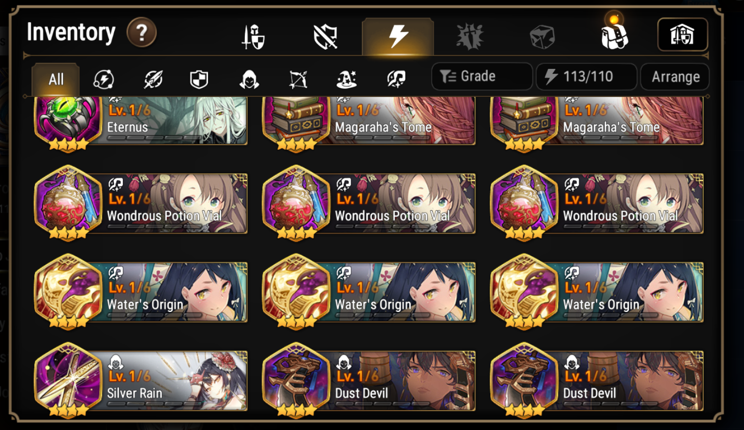The width and height of the screenshot is (744, 430).
Task: Filter artifacts by Ranger bow class
Action: [298, 79]
